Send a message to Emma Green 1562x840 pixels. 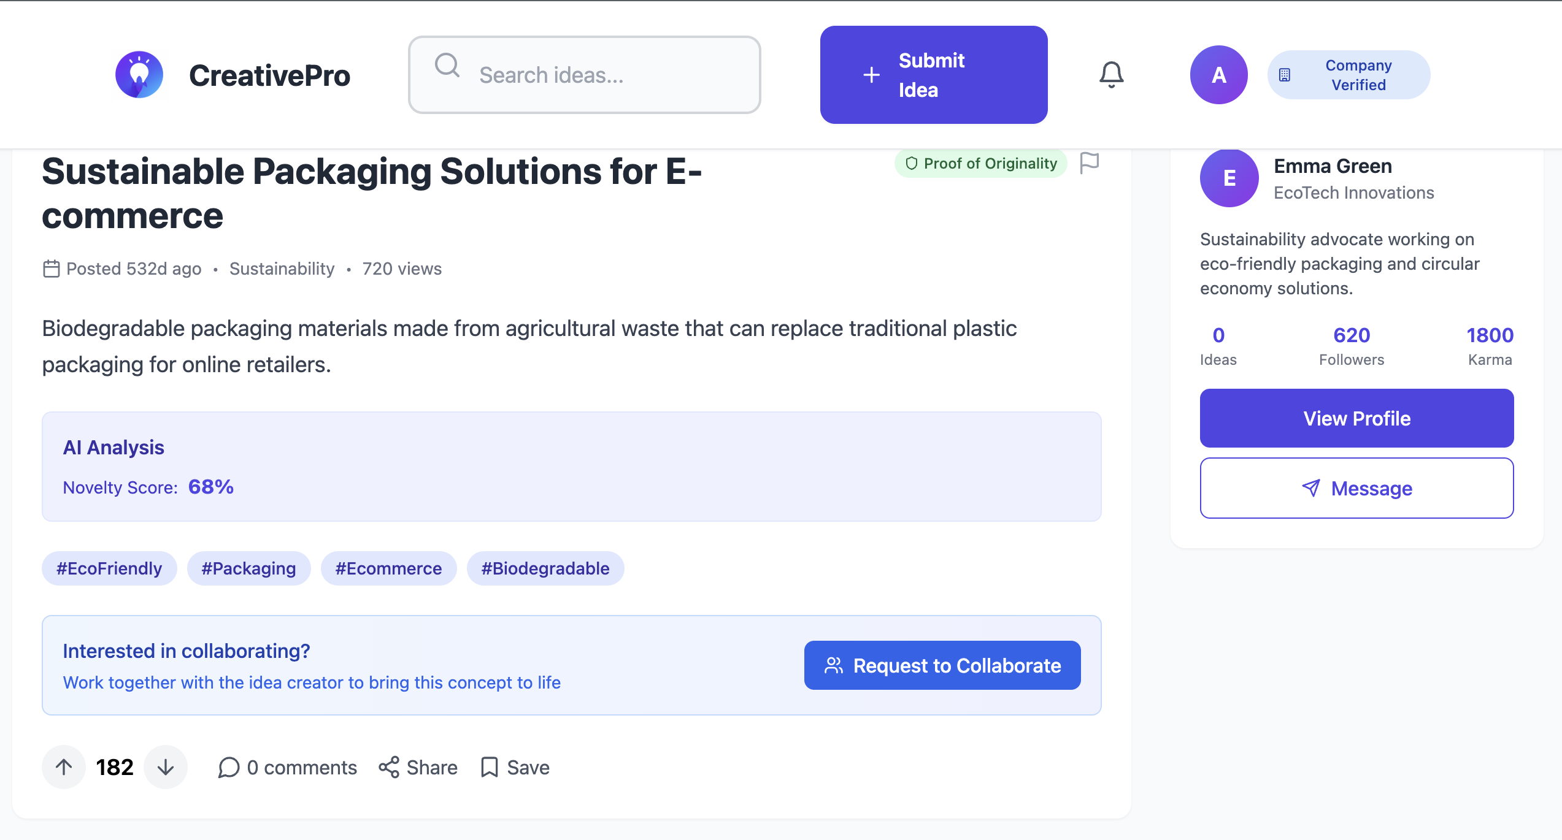tap(1356, 488)
